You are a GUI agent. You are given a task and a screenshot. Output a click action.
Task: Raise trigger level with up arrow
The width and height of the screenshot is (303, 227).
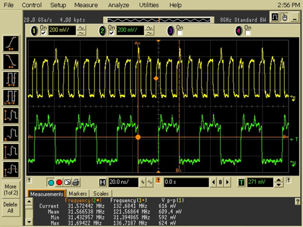pyautogui.click(x=279, y=180)
